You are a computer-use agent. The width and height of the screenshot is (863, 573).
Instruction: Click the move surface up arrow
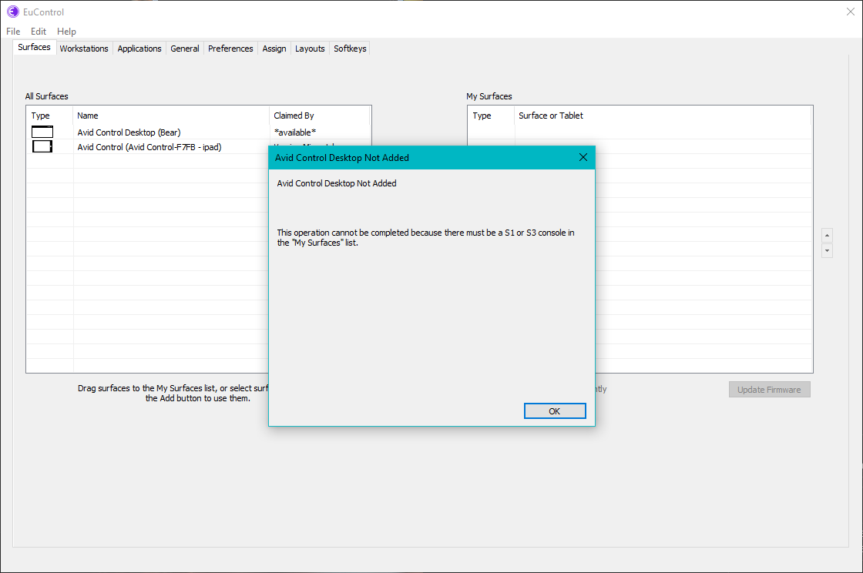(827, 235)
